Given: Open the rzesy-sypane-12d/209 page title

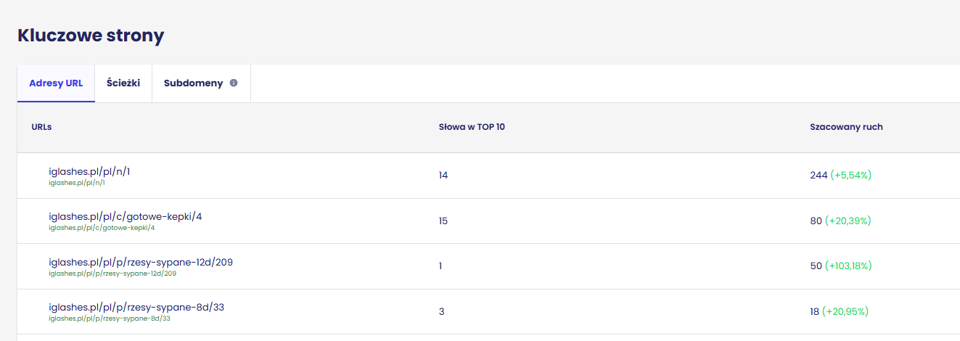Looking at the screenshot, I should [x=141, y=262].
